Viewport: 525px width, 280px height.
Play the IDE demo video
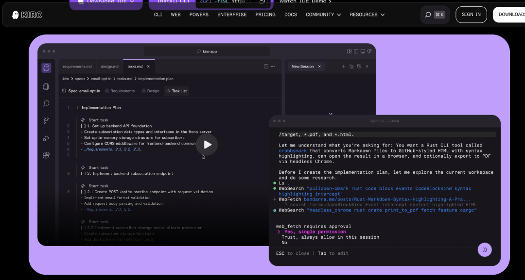pos(207,145)
